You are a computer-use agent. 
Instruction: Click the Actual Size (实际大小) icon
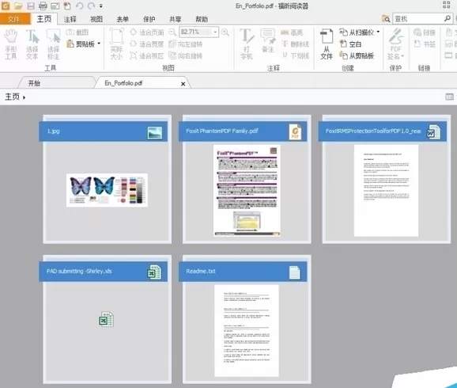tap(116, 44)
